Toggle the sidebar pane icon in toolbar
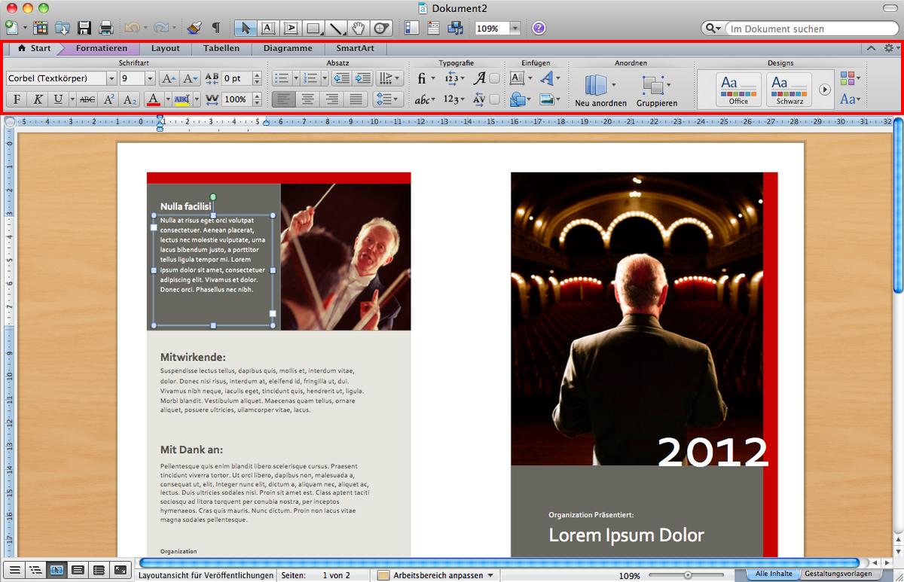This screenshot has width=904, height=582. tap(411, 28)
